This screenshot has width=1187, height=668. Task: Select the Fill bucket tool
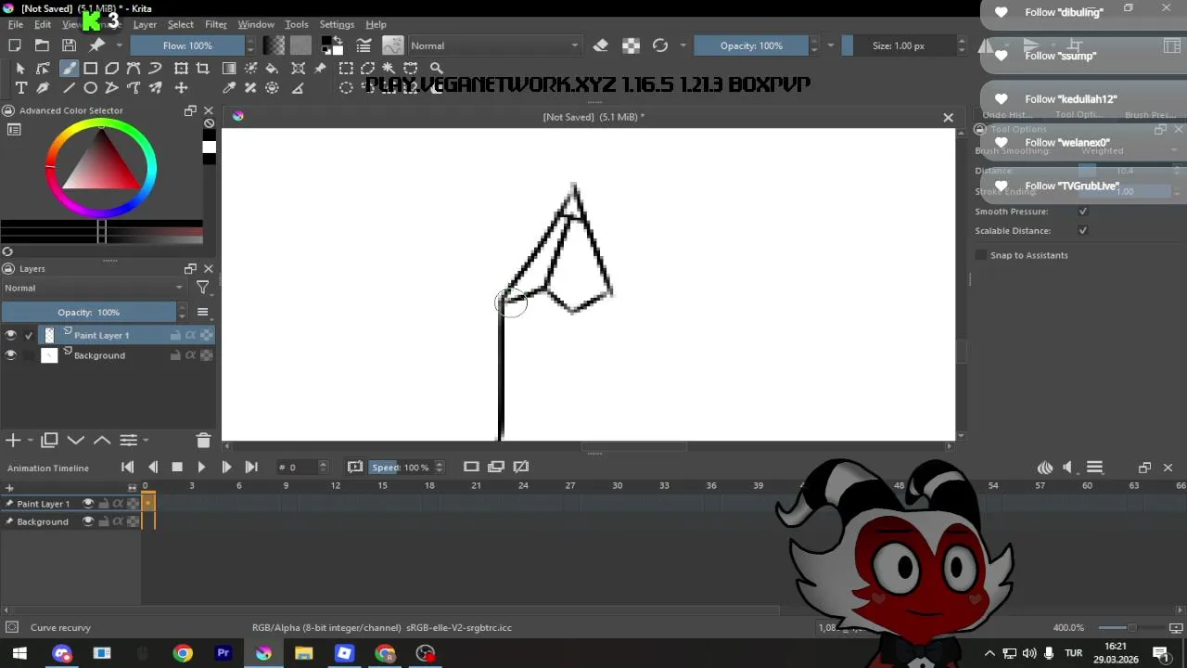(272, 68)
